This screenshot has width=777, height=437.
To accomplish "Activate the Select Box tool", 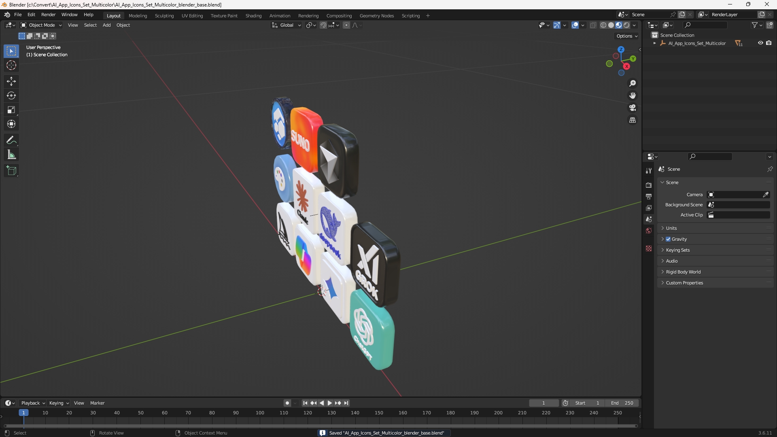I will (11, 51).
